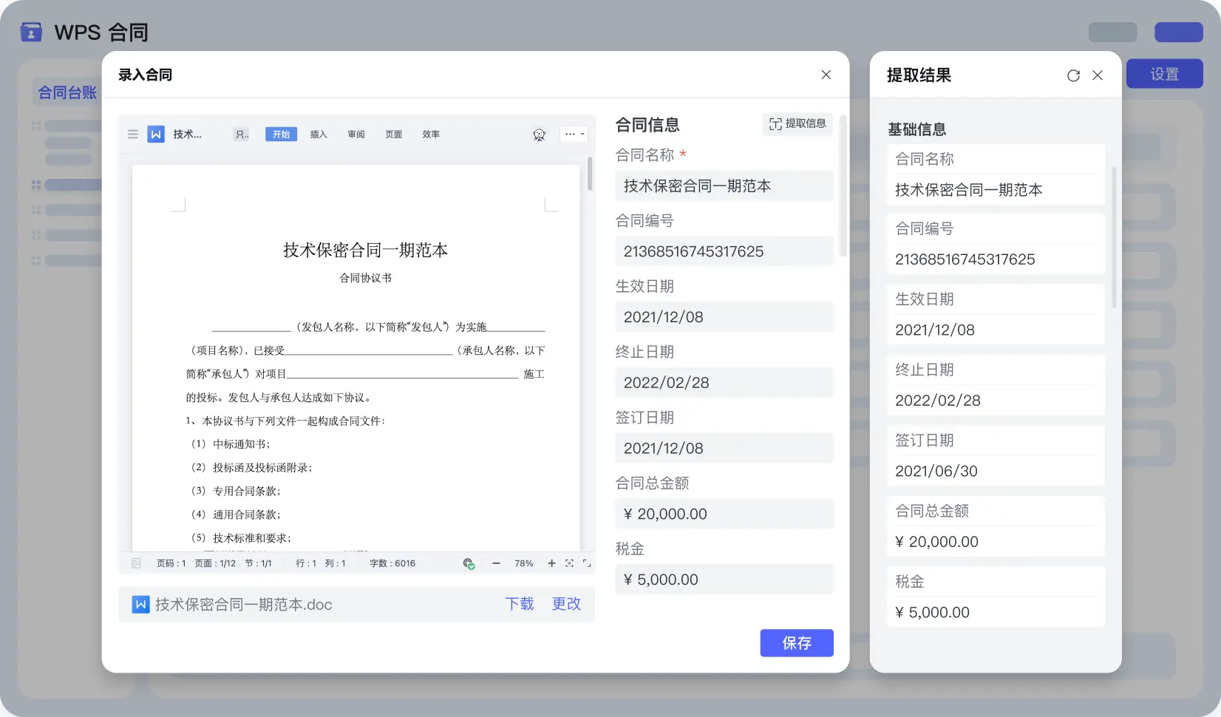The image size is (1221, 717).
Task: Click the 生效日期 field showing 2021/12/08
Action: (724, 317)
